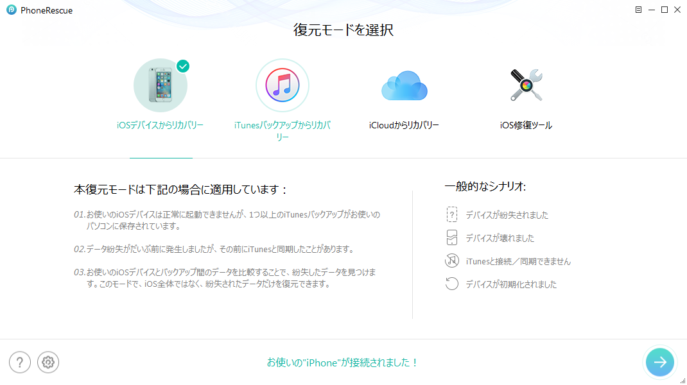The image size is (687, 385).
Task: Click the 'iOSデバイスからリカバリー' label
Action: pos(160,125)
